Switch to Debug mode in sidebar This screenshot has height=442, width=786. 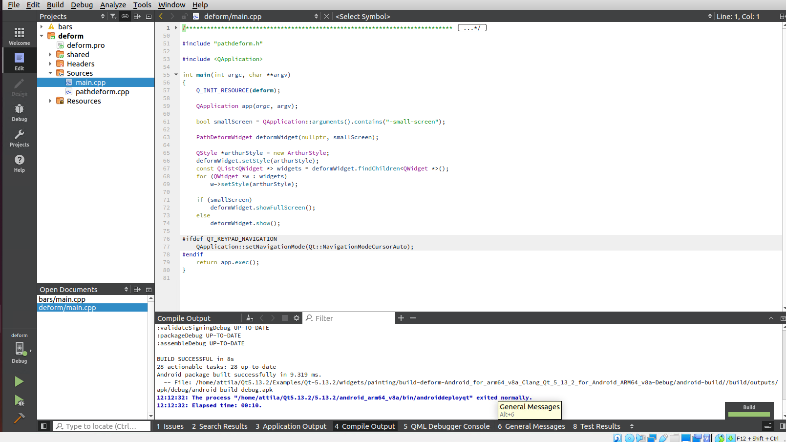pos(19,112)
